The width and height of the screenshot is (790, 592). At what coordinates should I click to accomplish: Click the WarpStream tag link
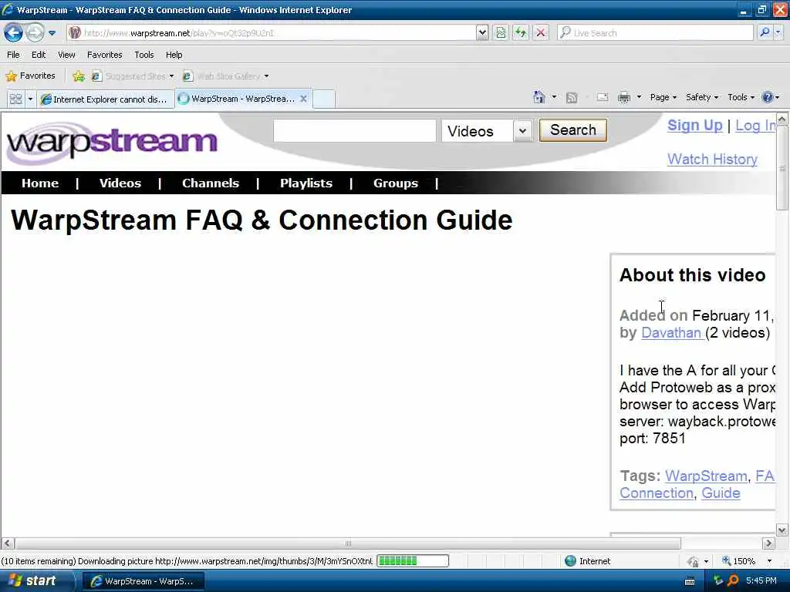[706, 476]
